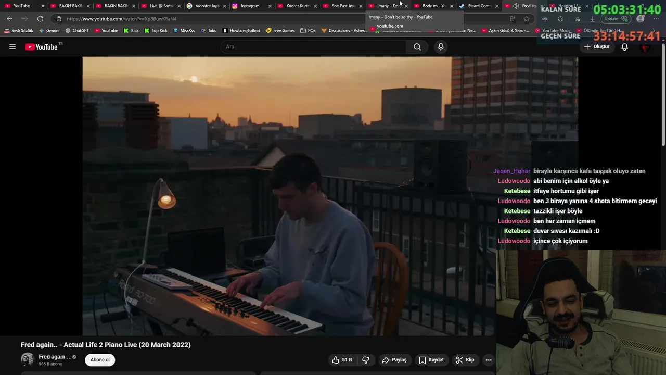Viewport: 666px width, 375px height.
Task: Open MissXss bookmark
Action: pyautogui.click(x=184, y=30)
